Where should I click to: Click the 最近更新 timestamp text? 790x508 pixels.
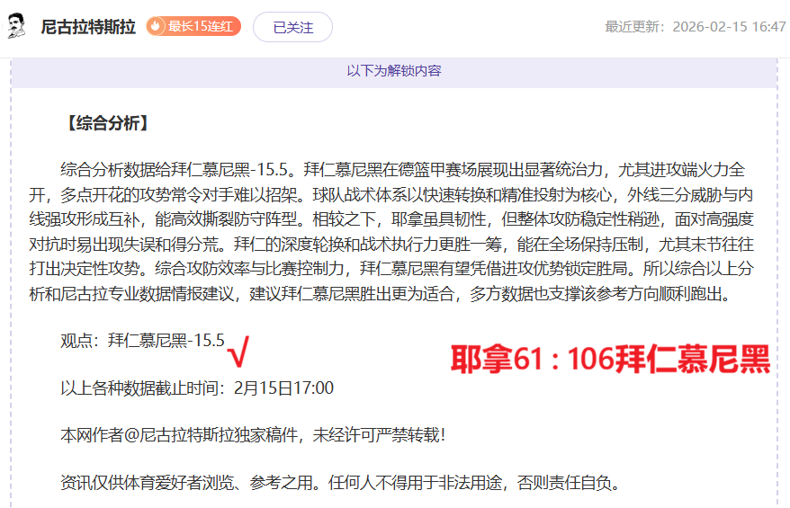pos(695,27)
